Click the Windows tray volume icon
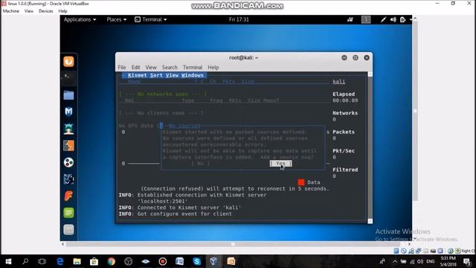 (420, 261)
